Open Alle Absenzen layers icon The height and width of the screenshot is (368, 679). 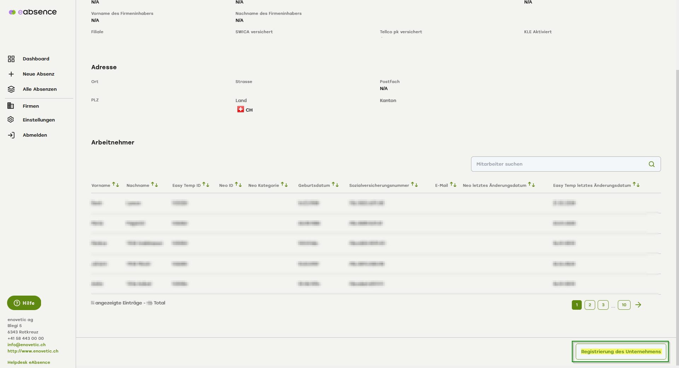click(11, 89)
